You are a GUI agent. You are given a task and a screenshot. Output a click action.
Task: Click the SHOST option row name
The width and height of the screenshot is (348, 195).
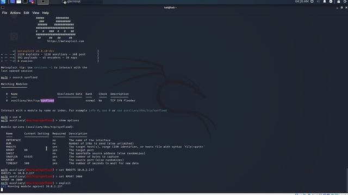10,153
